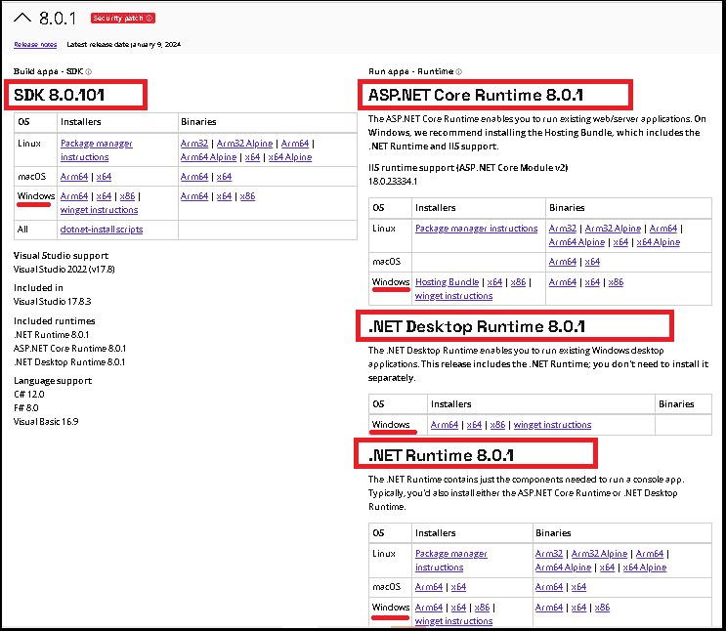Download ASP.NET Core Windows x86 installer
This screenshot has height=631, width=726.
(518, 282)
